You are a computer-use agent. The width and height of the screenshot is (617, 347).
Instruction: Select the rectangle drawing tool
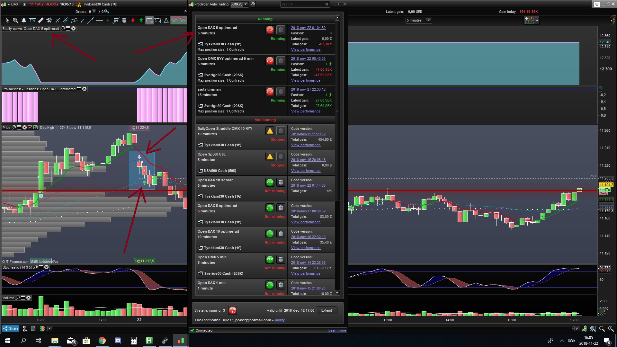[x=149, y=20]
